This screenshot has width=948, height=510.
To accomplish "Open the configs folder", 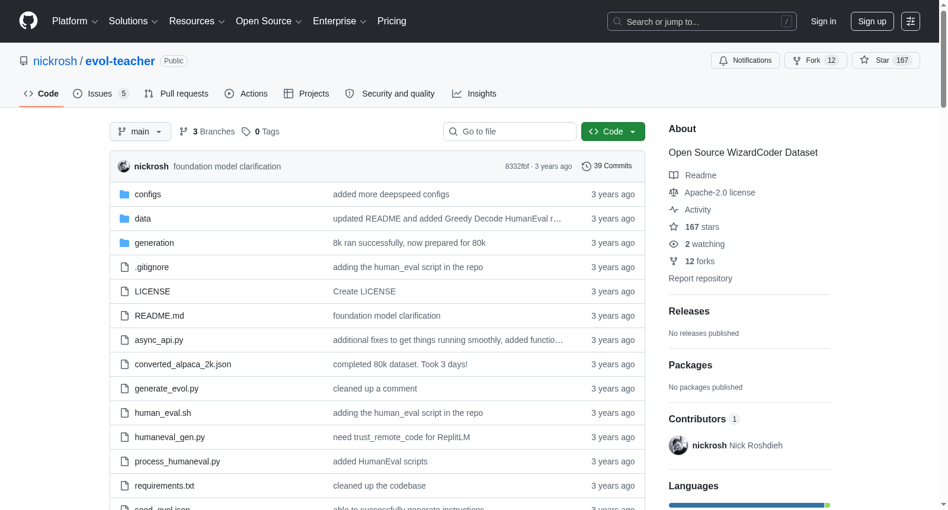I will coord(148,194).
